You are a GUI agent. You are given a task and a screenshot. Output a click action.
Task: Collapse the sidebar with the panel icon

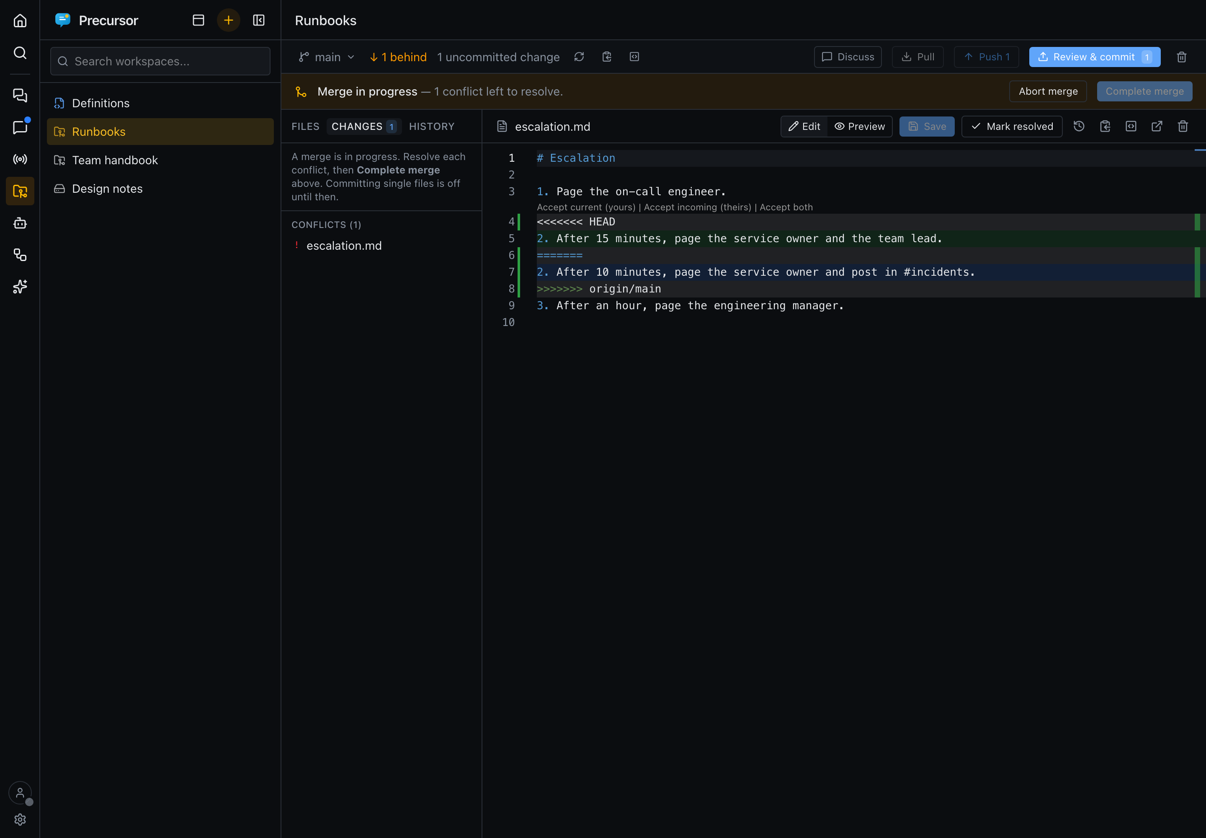(259, 21)
